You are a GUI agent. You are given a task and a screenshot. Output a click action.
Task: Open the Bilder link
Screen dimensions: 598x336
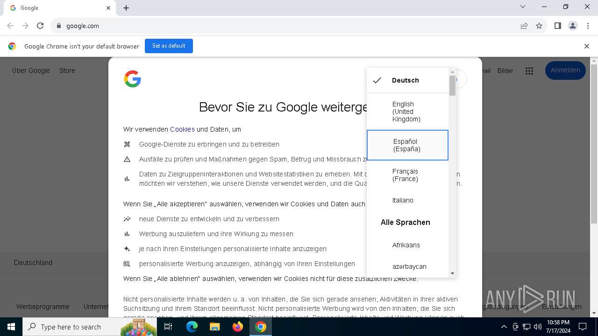click(x=505, y=71)
